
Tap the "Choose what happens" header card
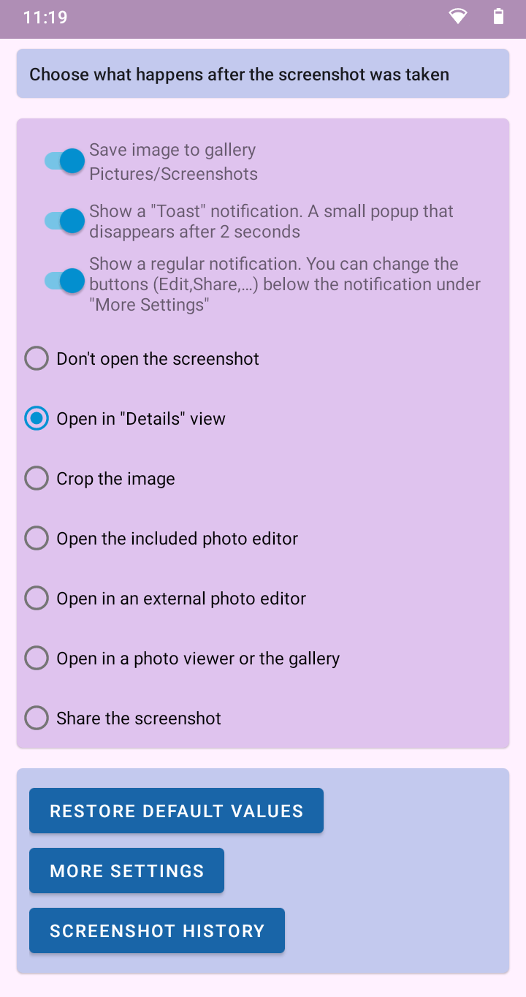(x=263, y=74)
